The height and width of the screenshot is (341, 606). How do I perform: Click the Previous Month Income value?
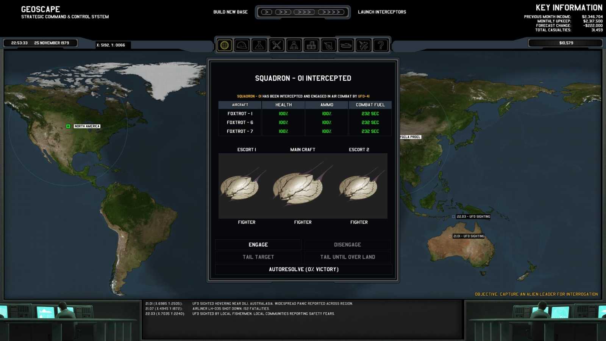point(592,17)
